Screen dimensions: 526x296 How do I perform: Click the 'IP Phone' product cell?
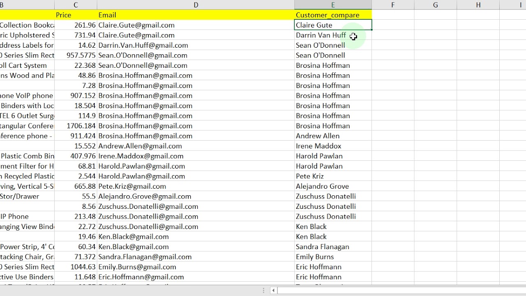coord(27,217)
